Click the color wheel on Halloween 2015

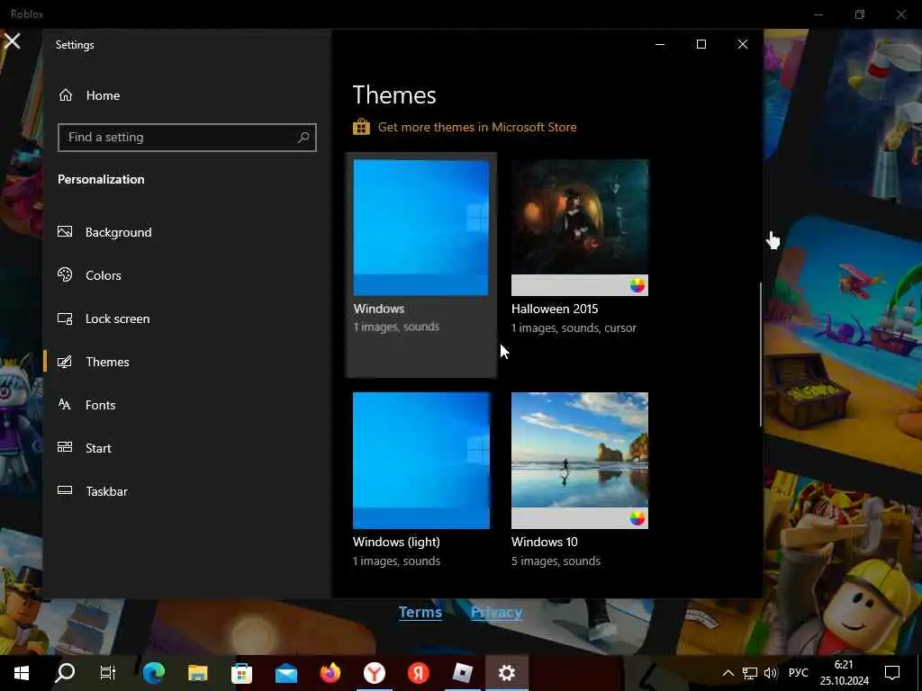tap(637, 285)
